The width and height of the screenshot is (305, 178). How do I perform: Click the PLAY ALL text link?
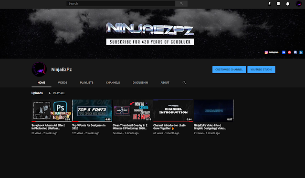click(59, 93)
